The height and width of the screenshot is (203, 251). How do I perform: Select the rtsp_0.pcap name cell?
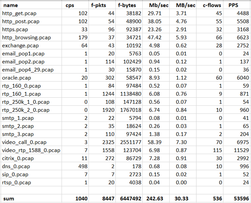click(17, 182)
